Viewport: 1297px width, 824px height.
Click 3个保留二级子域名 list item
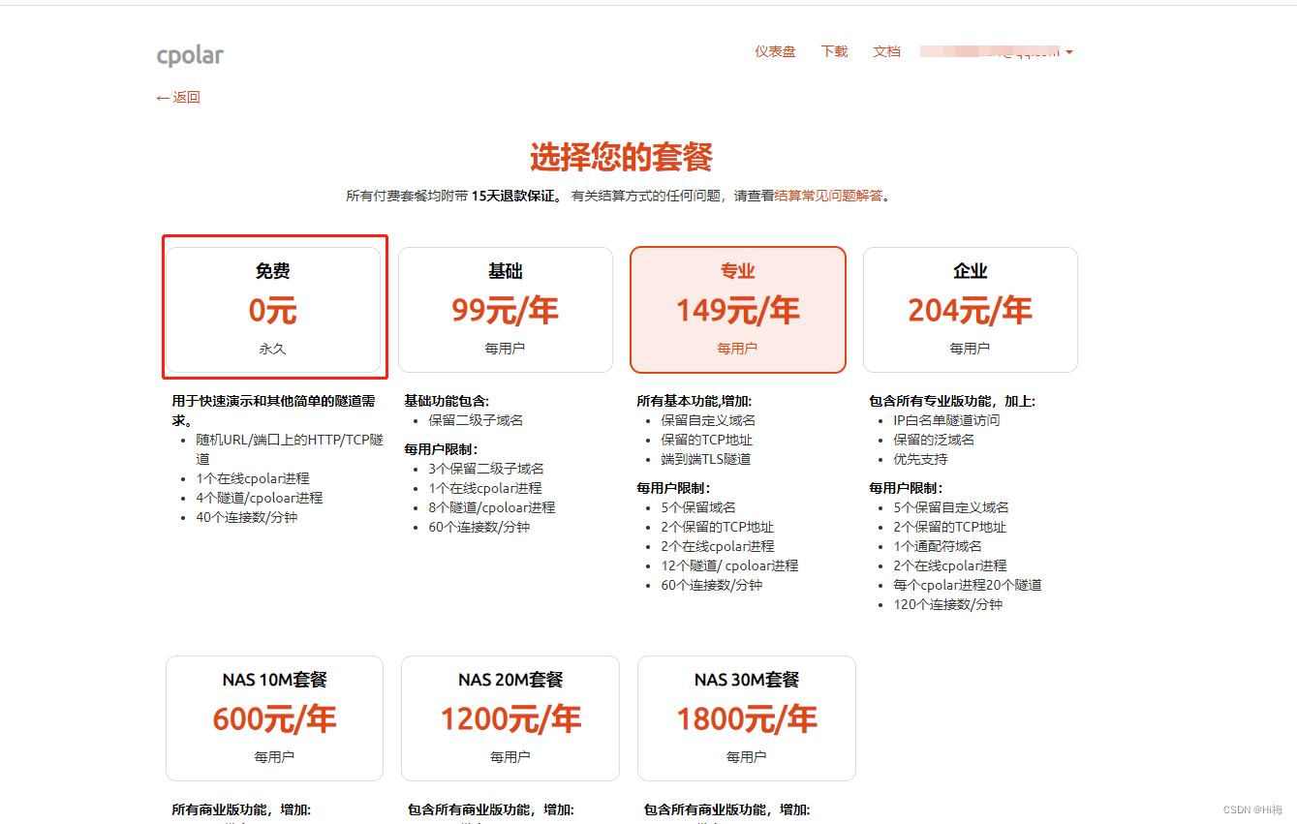click(486, 469)
